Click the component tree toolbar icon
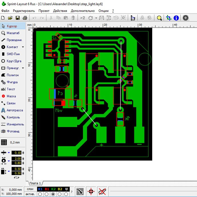This screenshot has height=197, width=197. (133, 18)
